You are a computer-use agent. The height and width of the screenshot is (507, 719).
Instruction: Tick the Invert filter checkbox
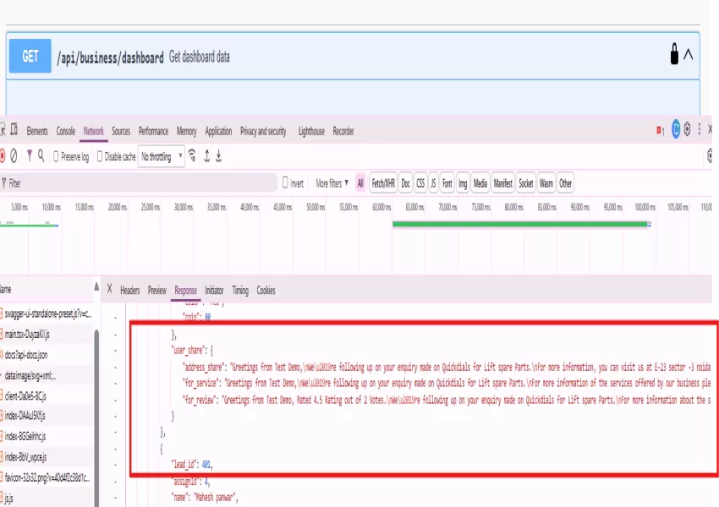point(285,183)
